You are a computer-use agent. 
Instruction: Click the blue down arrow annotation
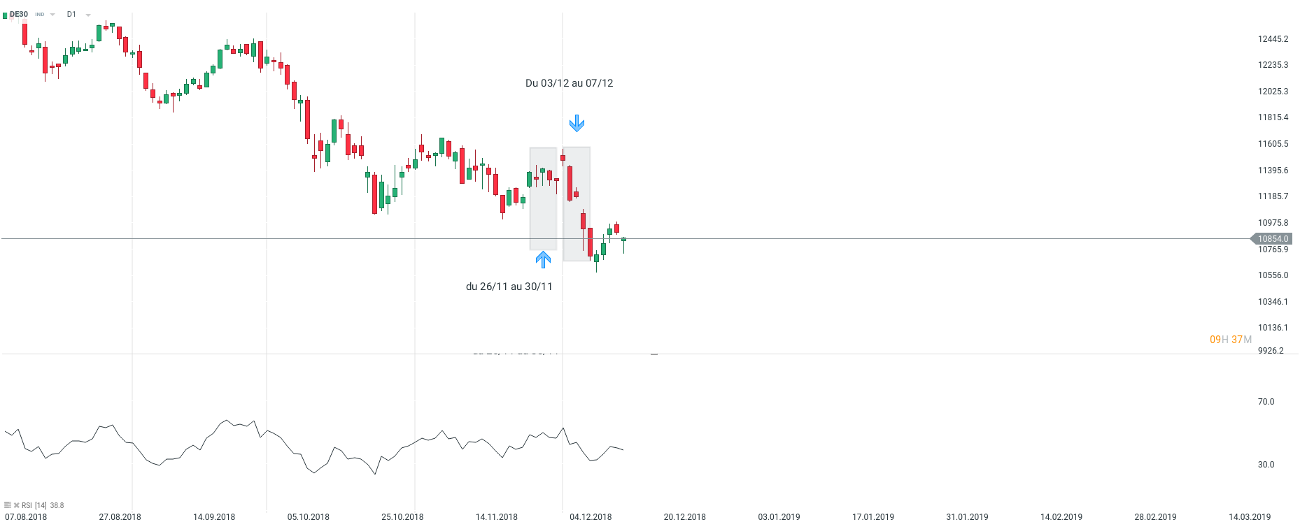(577, 124)
